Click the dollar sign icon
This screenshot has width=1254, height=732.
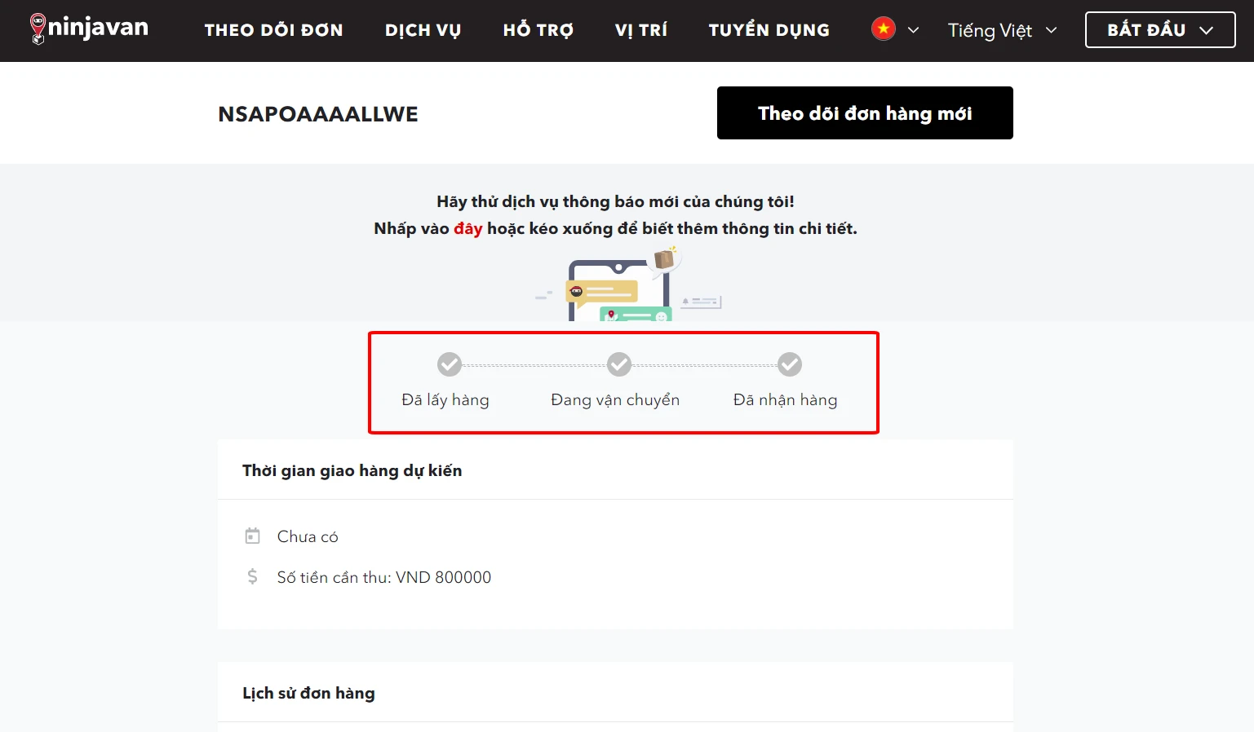coord(252,577)
